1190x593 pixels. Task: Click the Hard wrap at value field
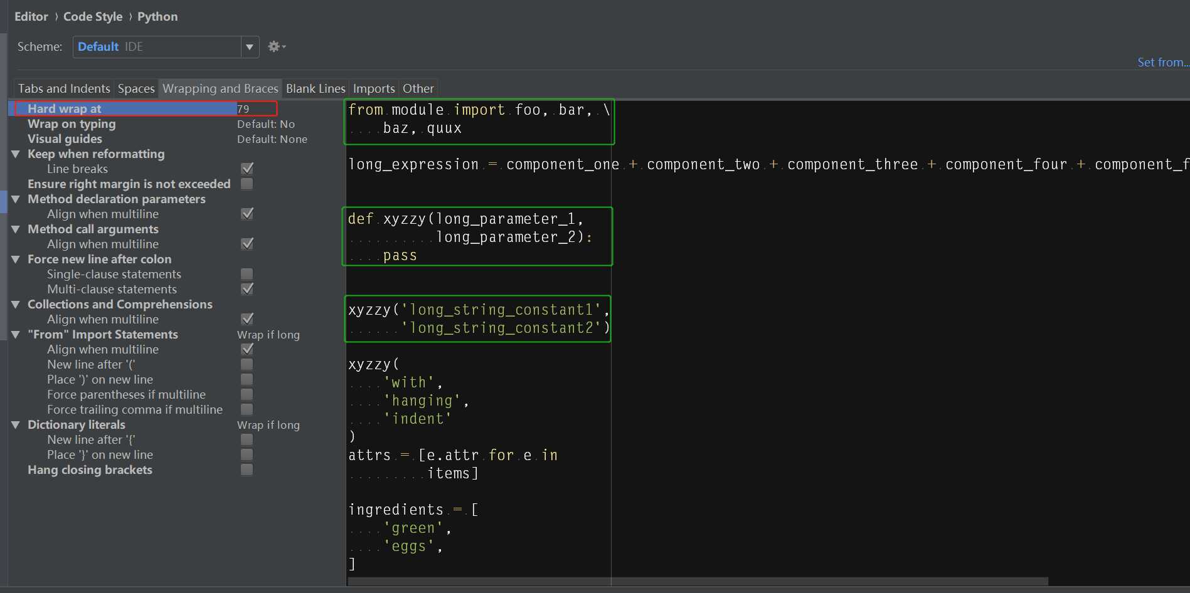tap(256, 108)
